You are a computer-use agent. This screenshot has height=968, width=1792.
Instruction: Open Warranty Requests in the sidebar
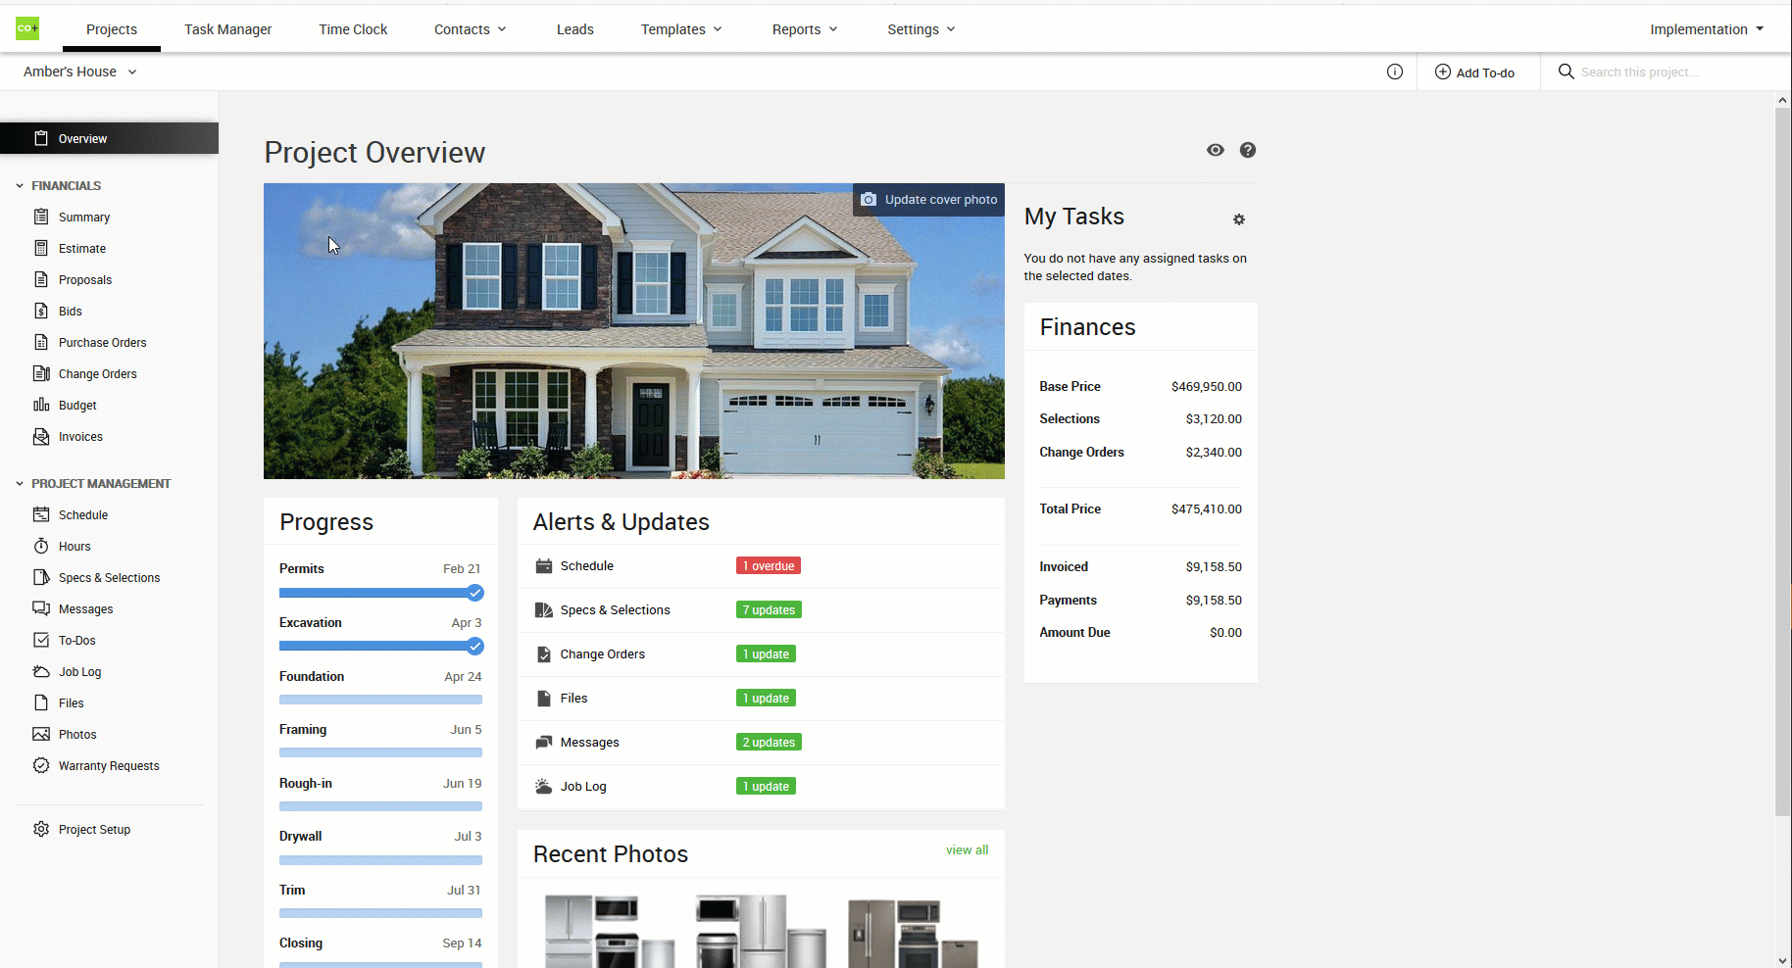[108, 766]
